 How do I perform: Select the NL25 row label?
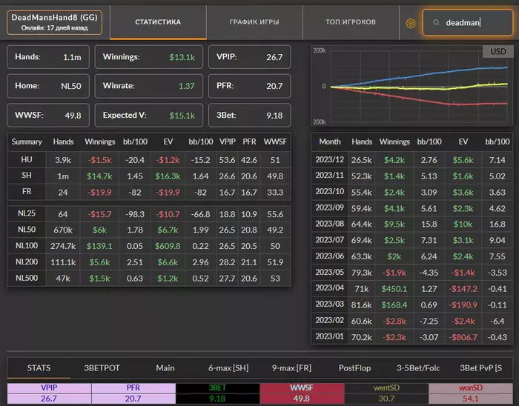coord(27,213)
